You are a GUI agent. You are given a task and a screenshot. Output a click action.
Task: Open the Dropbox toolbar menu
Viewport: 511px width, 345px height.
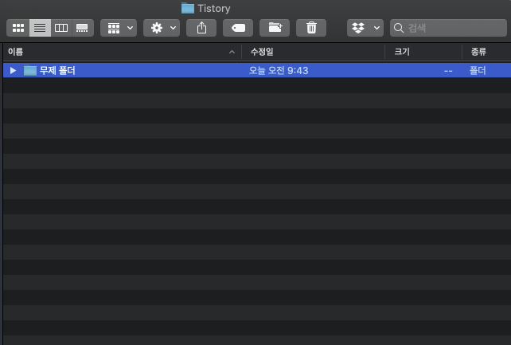[365, 28]
